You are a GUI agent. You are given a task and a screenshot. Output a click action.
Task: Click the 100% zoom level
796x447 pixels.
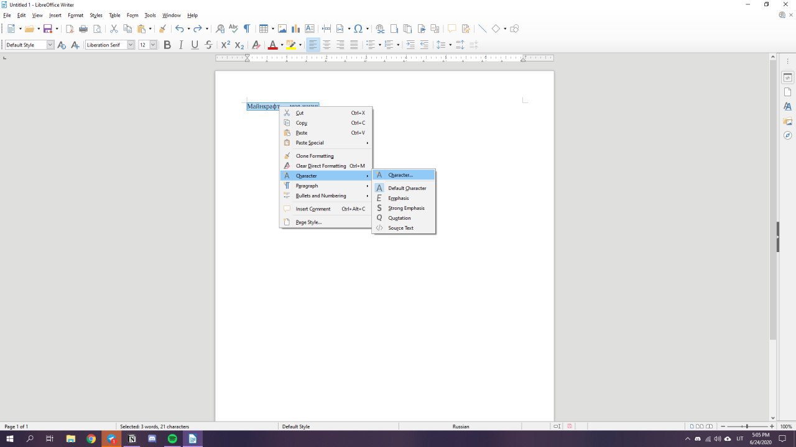786,427
